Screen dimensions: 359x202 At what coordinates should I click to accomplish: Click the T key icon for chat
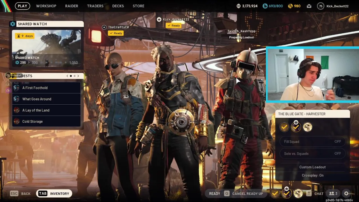(309, 194)
